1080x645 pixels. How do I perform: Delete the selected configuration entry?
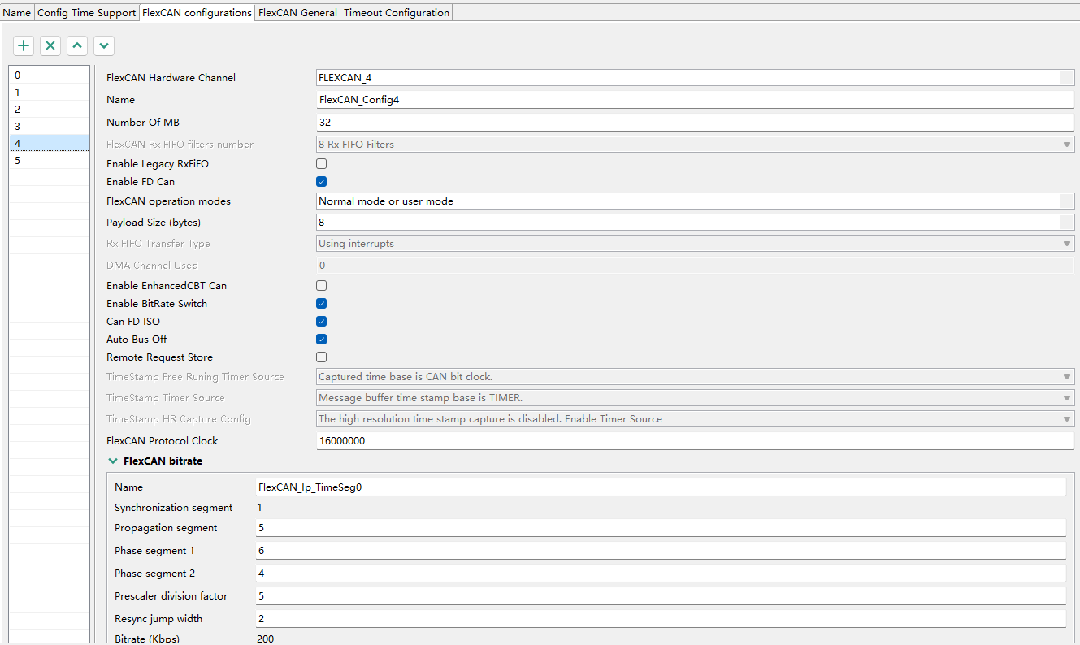tap(50, 45)
